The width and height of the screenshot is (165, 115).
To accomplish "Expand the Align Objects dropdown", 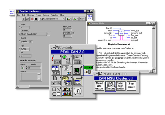I will click(69, 19).
